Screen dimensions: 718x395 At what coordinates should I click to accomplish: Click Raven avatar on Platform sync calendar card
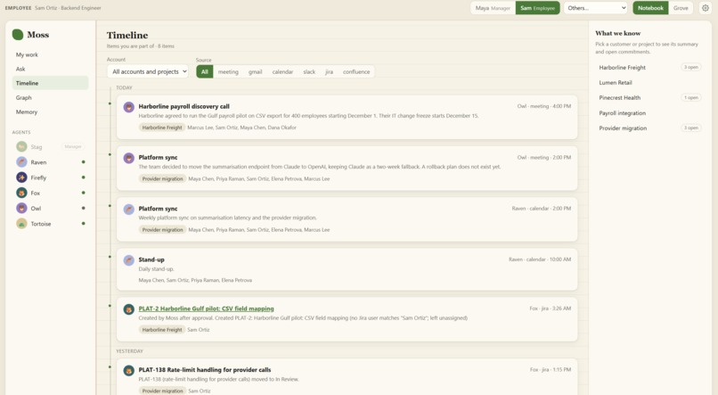pos(128,210)
